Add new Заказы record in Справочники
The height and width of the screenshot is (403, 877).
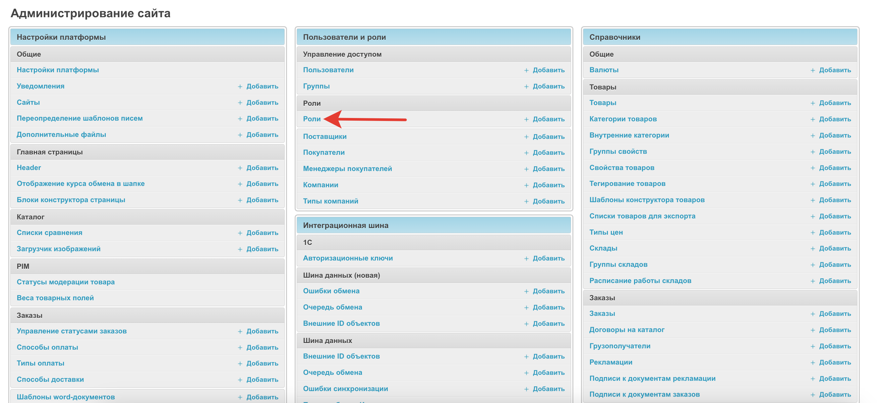[x=835, y=314]
